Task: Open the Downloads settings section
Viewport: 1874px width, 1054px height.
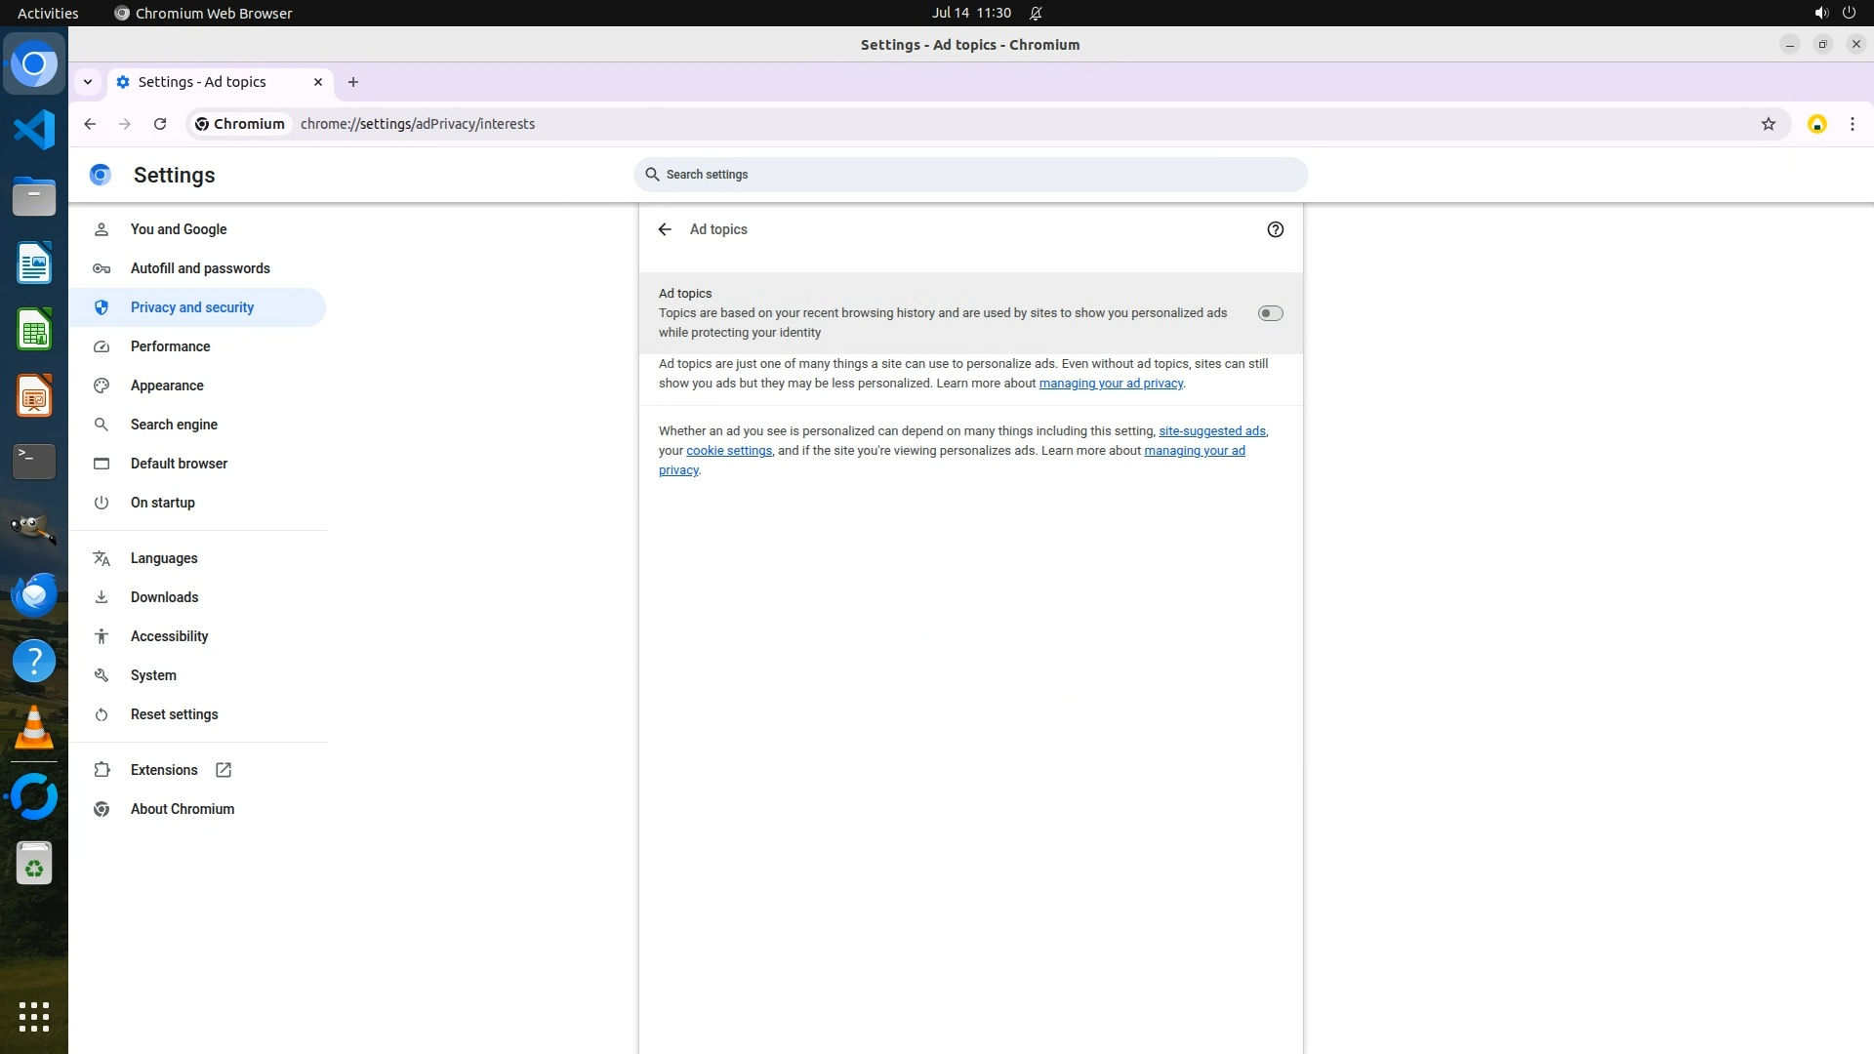Action: click(x=164, y=597)
